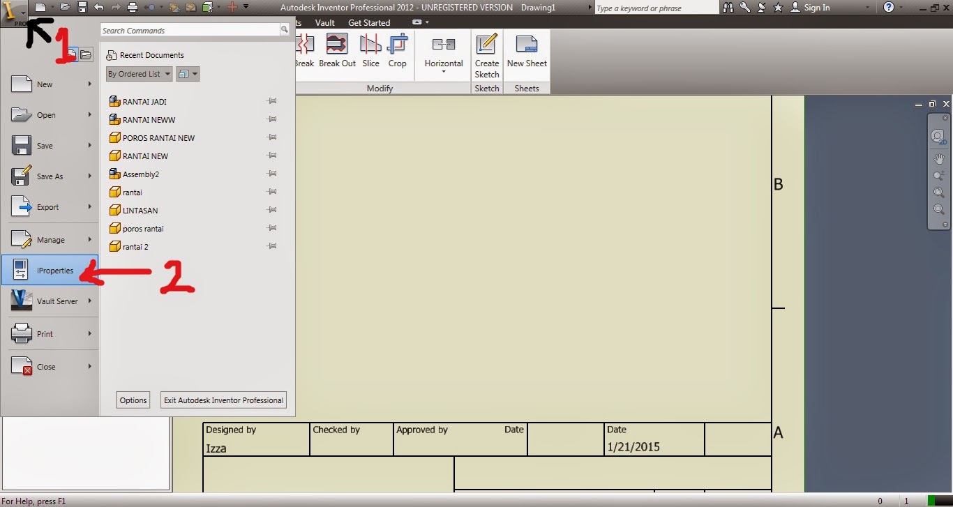Select Print in the application menu
Screen dimensions: 953x507
coord(50,334)
